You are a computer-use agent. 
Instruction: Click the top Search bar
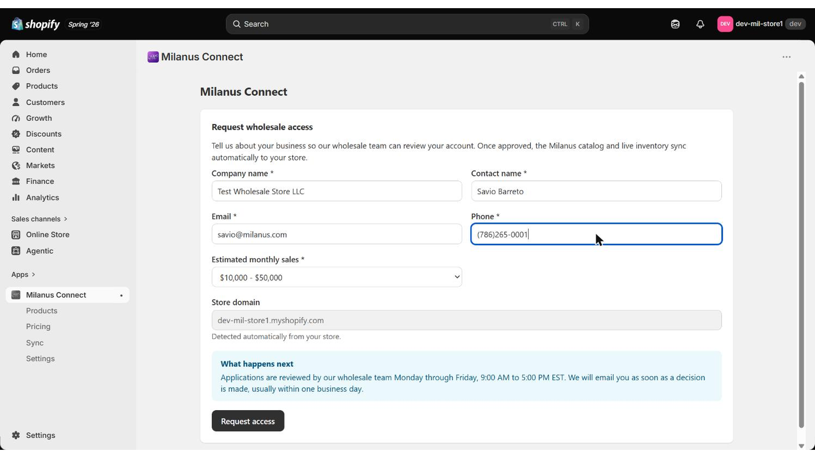click(x=407, y=24)
